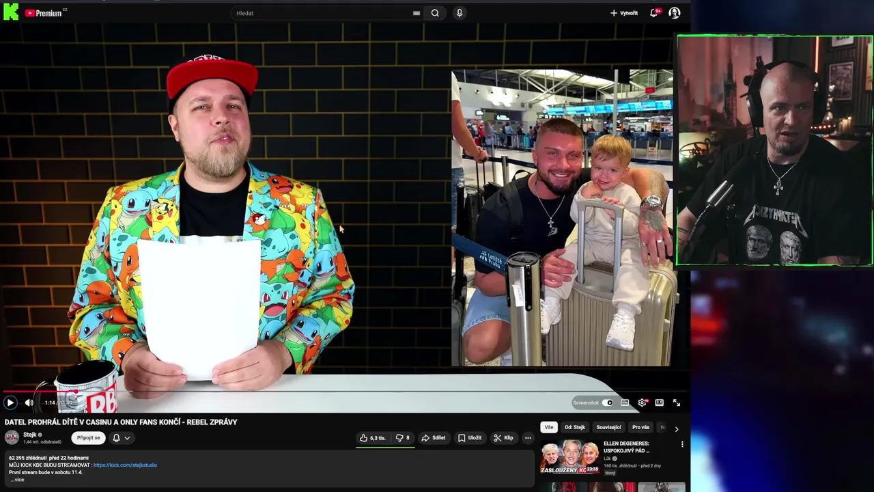Show more filter chips with right arrow

click(677, 428)
